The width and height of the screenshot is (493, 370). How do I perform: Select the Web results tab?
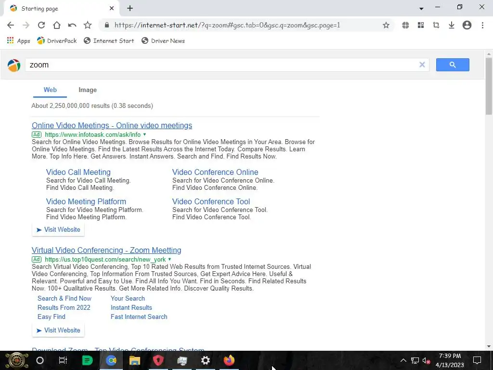point(50,90)
